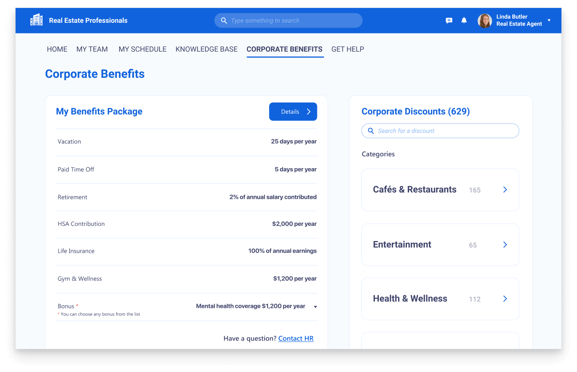
Task: Navigate to Knowledge Base tab
Action: tap(207, 49)
